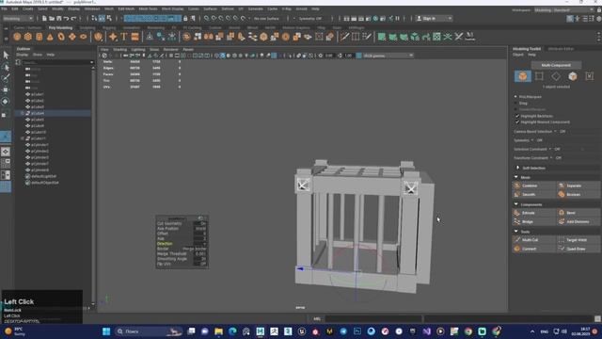602x339 pixels.
Task: Select Face selection mode in Modeling Toolkit
Action: 573,76
